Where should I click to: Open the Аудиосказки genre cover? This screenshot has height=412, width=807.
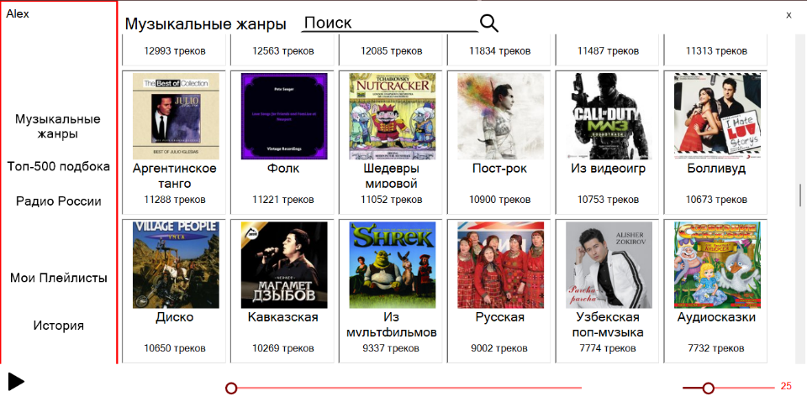point(717,265)
